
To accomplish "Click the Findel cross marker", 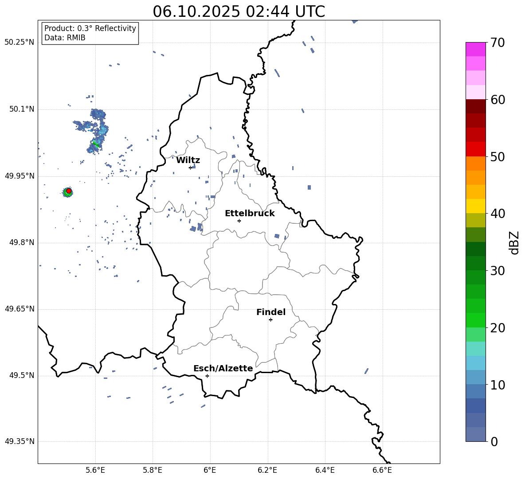I will pos(270,319).
